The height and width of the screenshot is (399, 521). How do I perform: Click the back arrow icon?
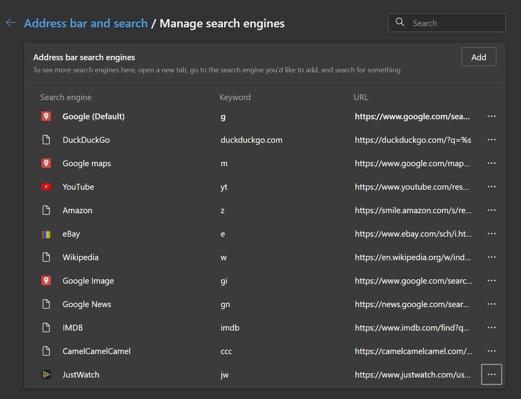11,22
